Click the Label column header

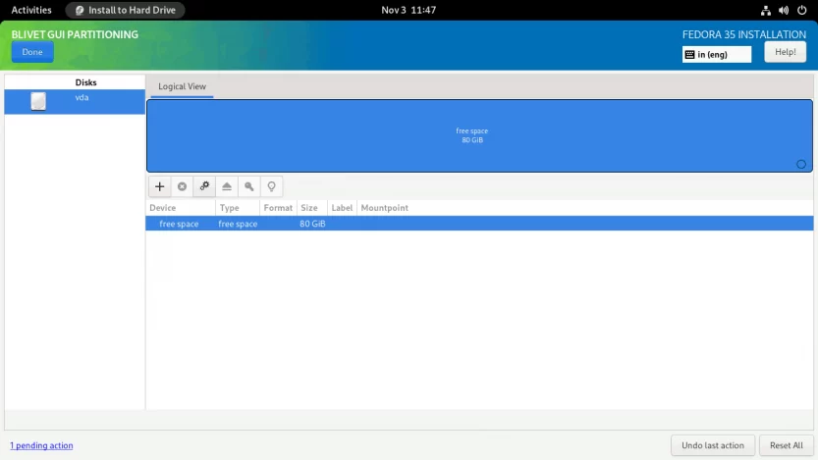342,208
